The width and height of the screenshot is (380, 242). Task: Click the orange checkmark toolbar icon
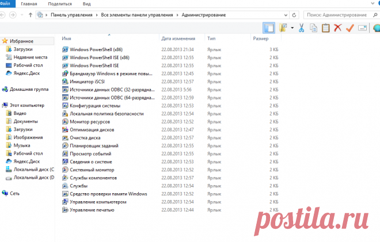[350, 28]
